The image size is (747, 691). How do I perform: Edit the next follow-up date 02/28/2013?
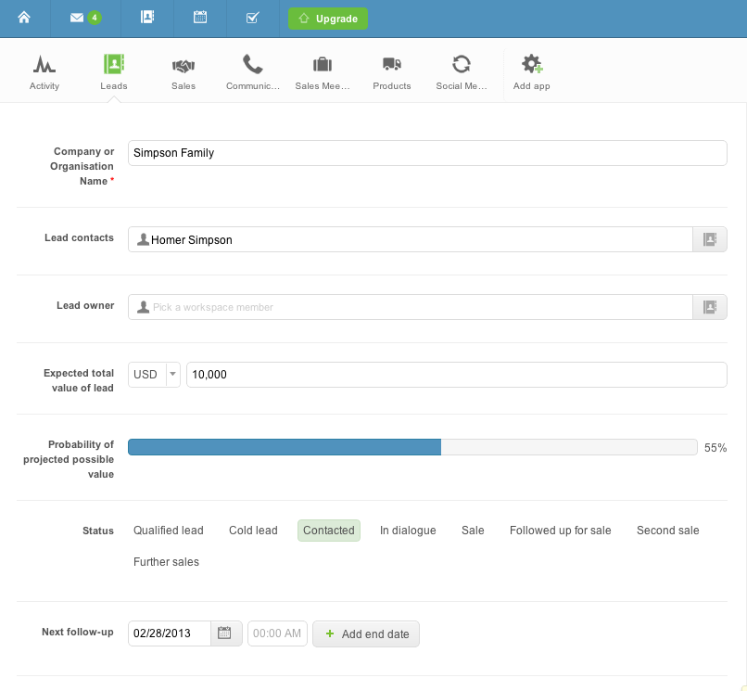point(169,633)
